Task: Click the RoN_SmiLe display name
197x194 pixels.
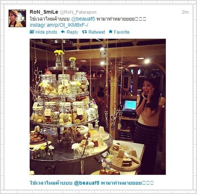Action: 44,12
